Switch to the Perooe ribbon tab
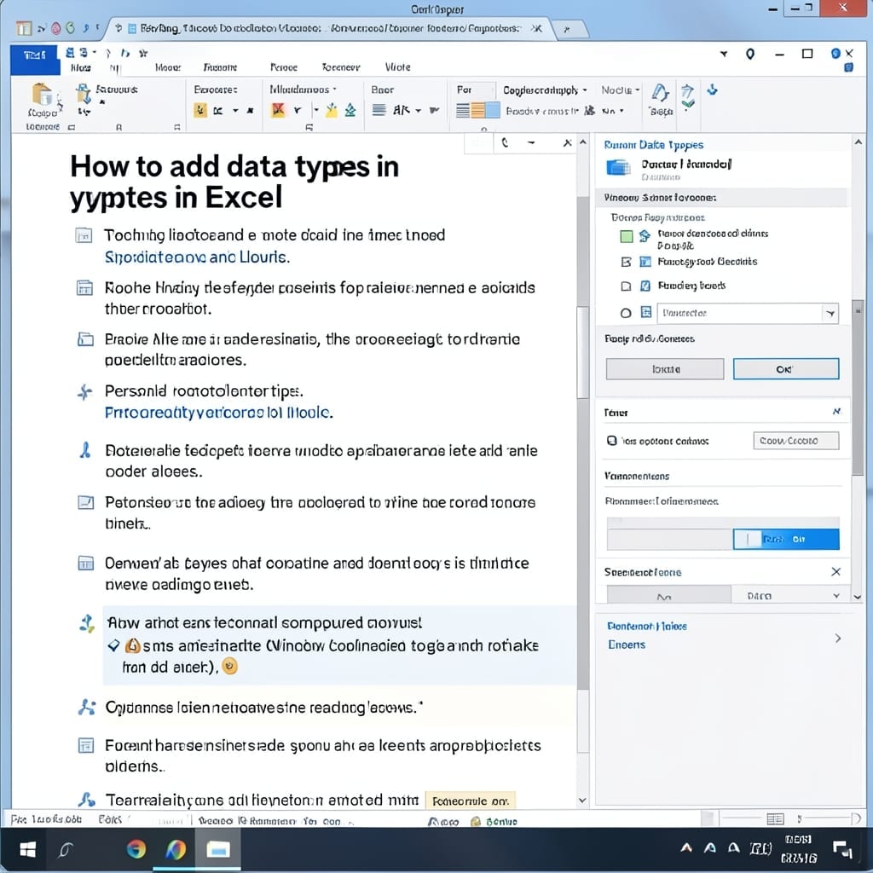This screenshot has height=873, width=873. tap(283, 67)
